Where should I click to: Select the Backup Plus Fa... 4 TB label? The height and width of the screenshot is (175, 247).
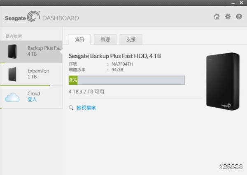pyautogui.click(x=44, y=51)
